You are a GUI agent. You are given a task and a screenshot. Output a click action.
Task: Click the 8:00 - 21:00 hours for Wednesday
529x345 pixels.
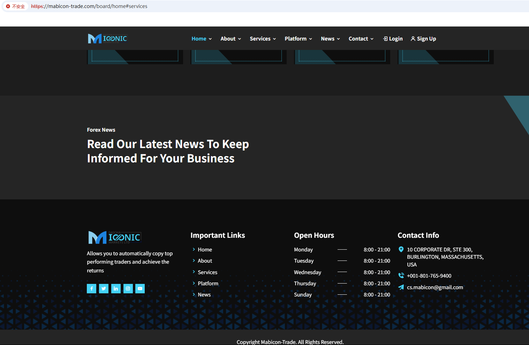pos(377,272)
